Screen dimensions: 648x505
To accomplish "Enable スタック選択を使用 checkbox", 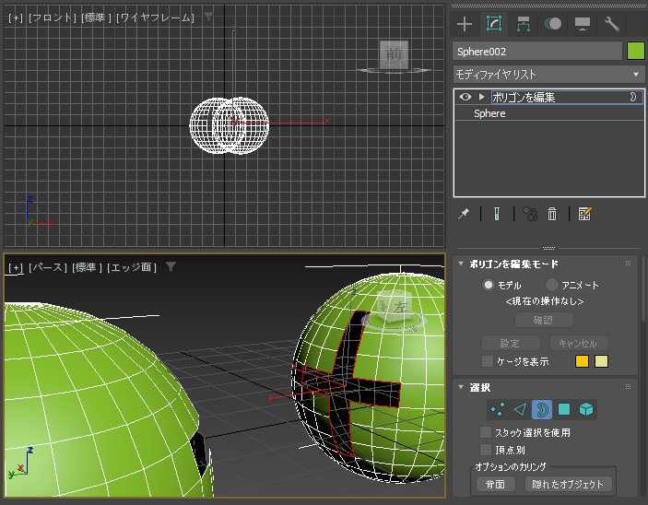I will tap(486, 432).
